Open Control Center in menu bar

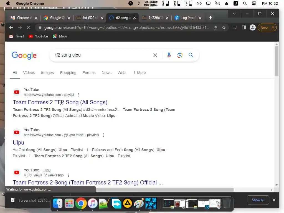click(254, 3)
